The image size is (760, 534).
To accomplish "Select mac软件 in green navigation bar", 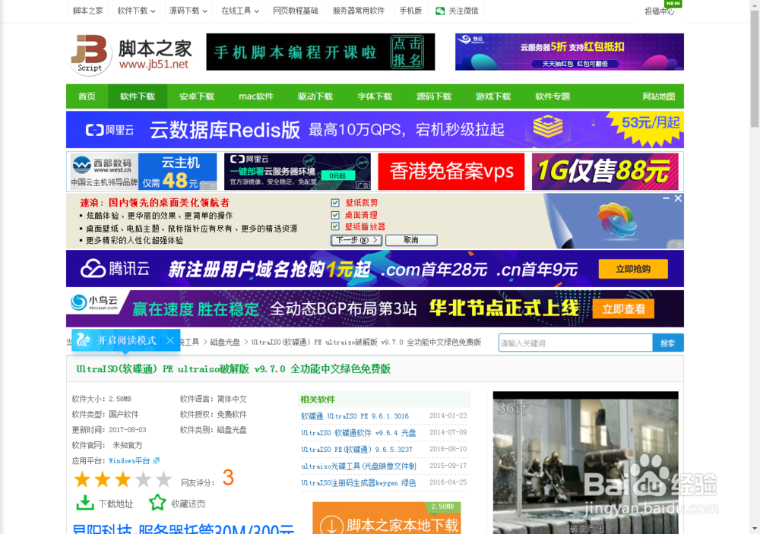I will point(256,96).
